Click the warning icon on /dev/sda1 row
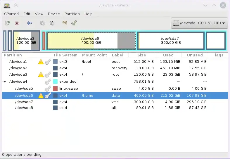230x159 pixels. pos(41,62)
